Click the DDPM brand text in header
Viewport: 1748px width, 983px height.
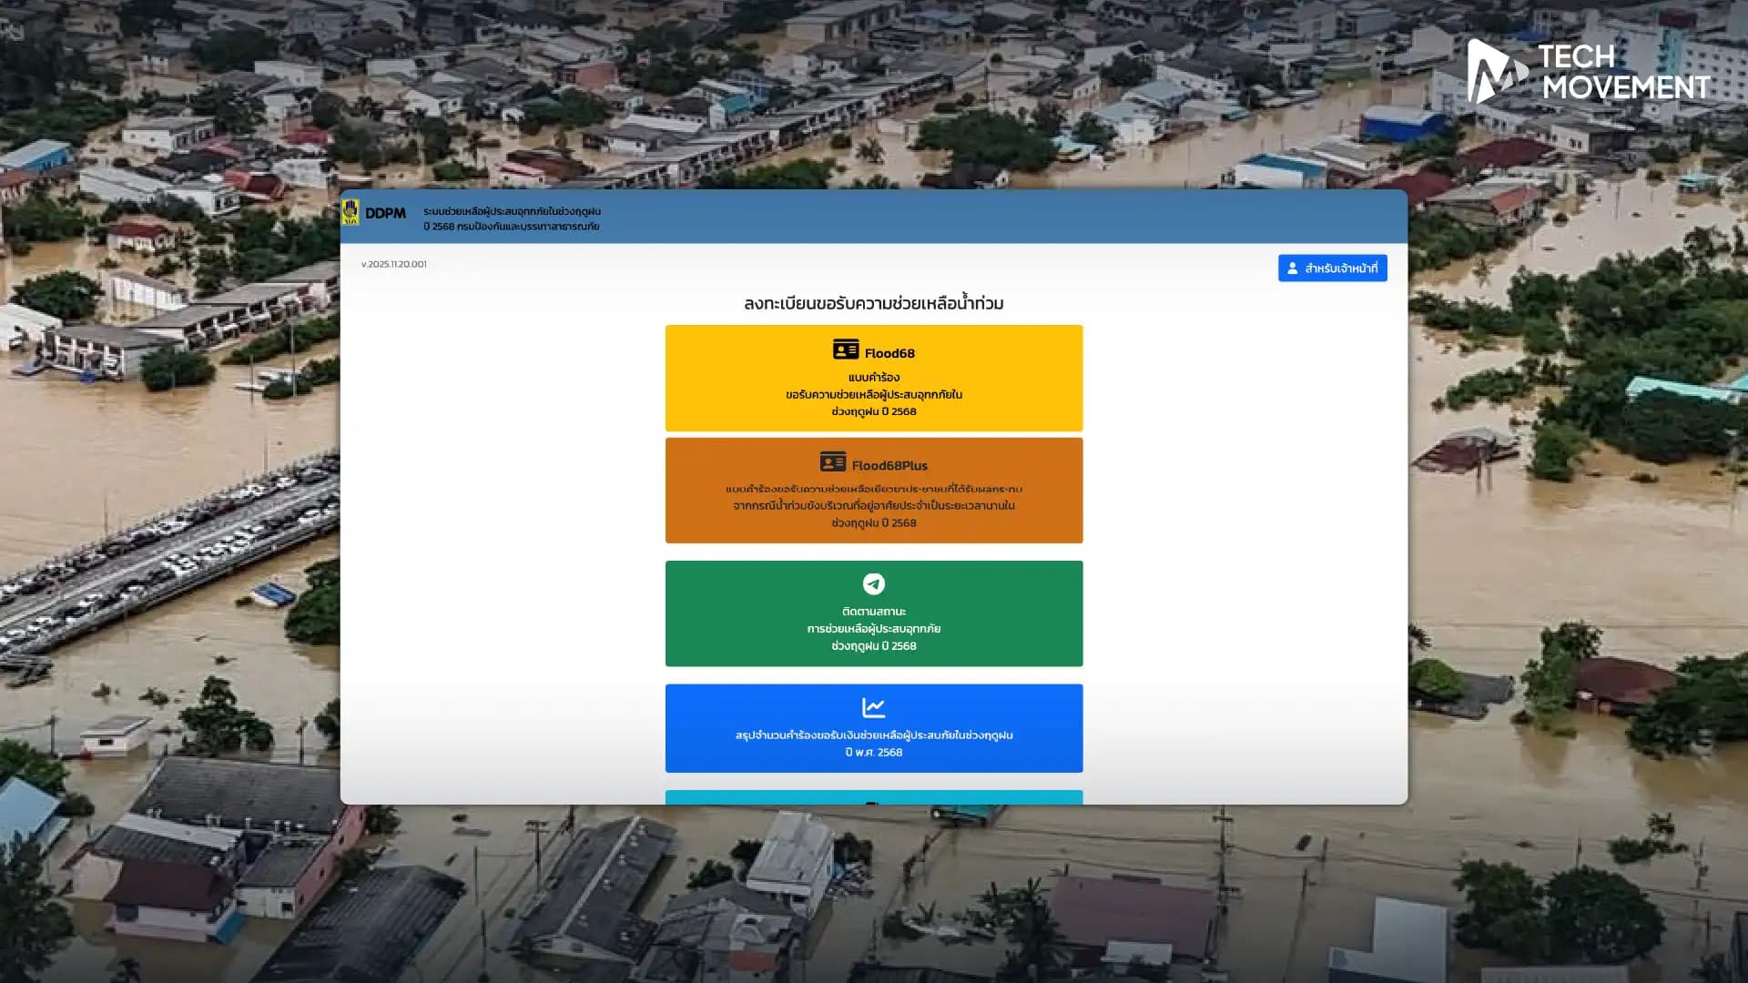coord(385,213)
